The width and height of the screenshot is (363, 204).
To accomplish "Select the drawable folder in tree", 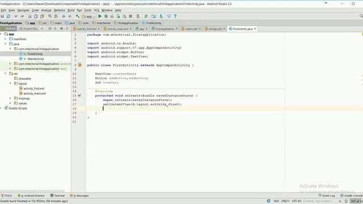I will pyautogui.click(x=24, y=79).
